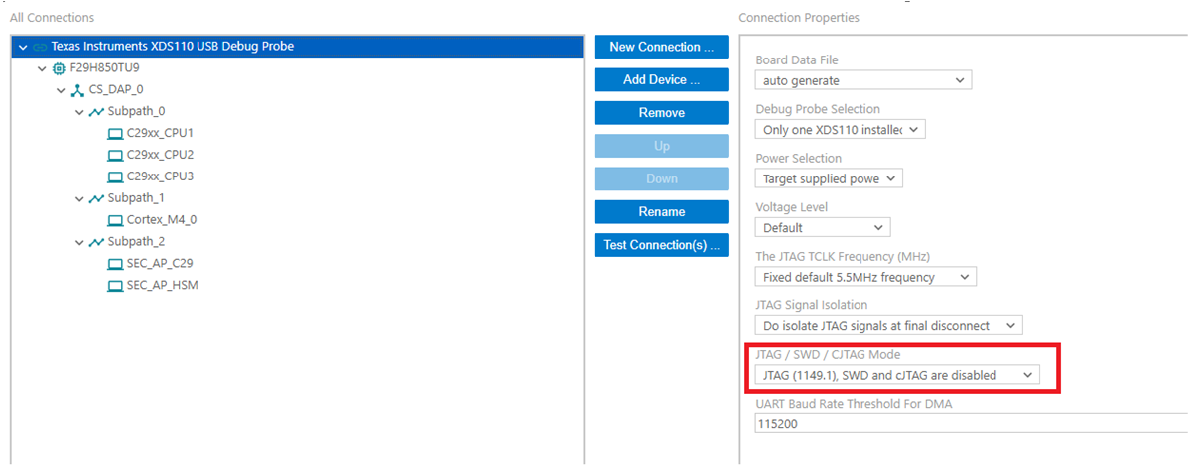Click the Add Device button
This screenshot has width=1191, height=470.
(661, 80)
